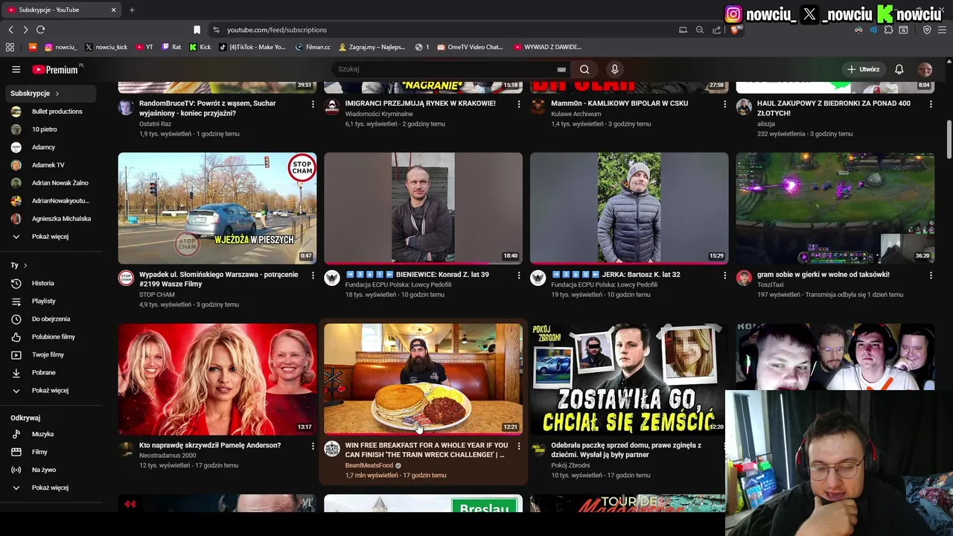Open options menu for RandomBruceTV video

tap(313, 104)
